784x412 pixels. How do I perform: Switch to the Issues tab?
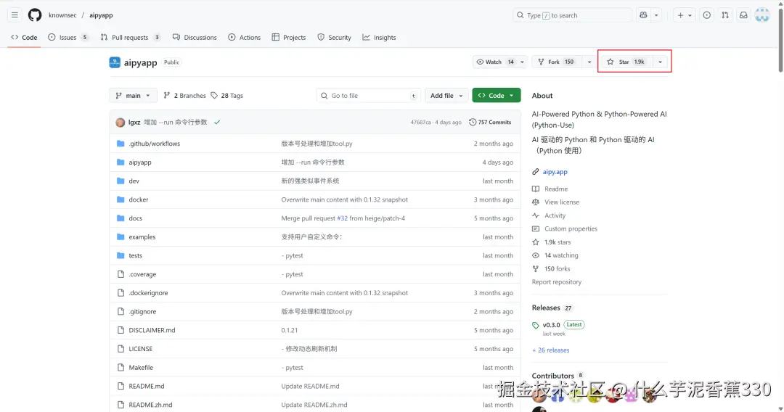(x=68, y=38)
